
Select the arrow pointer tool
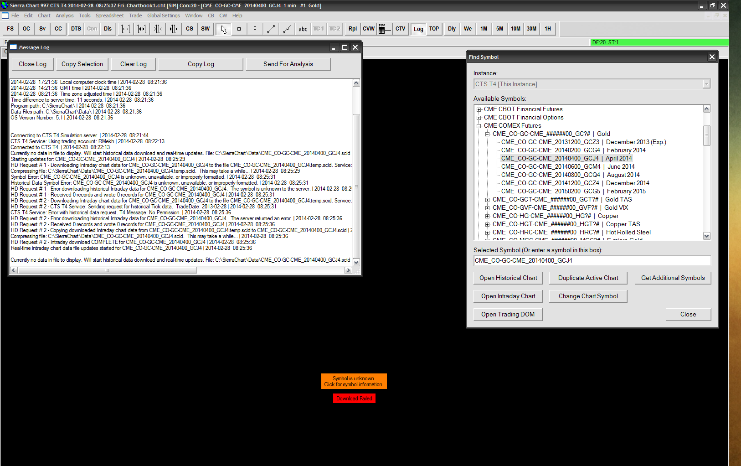click(x=223, y=29)
